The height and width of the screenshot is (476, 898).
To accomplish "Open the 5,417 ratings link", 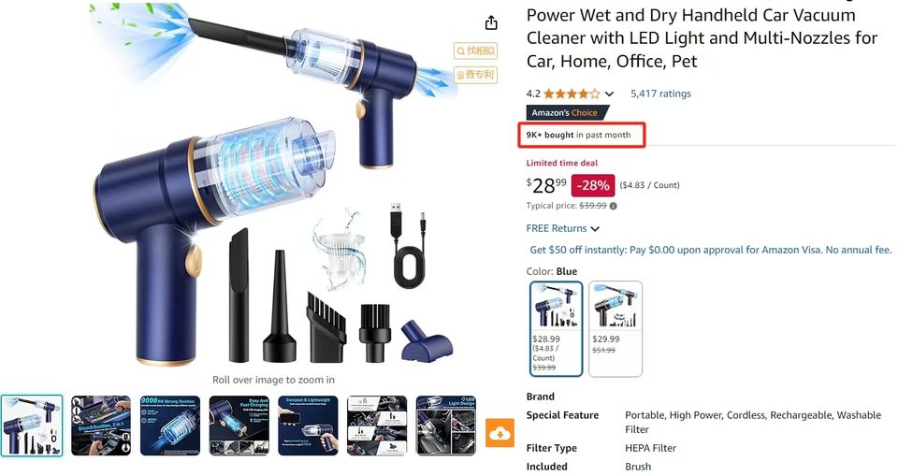I will tap(661, 94).
